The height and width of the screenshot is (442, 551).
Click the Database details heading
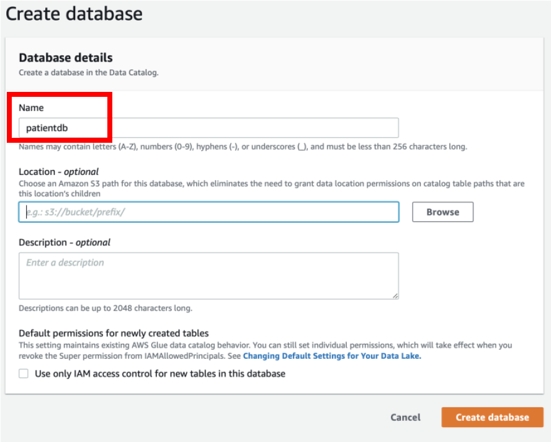[x=66, y=58]
